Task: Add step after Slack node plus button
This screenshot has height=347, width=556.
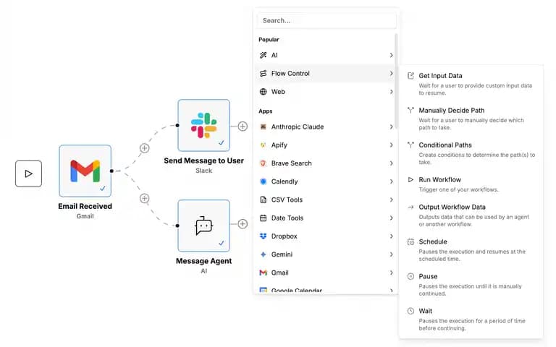Action: pos(243,126)
